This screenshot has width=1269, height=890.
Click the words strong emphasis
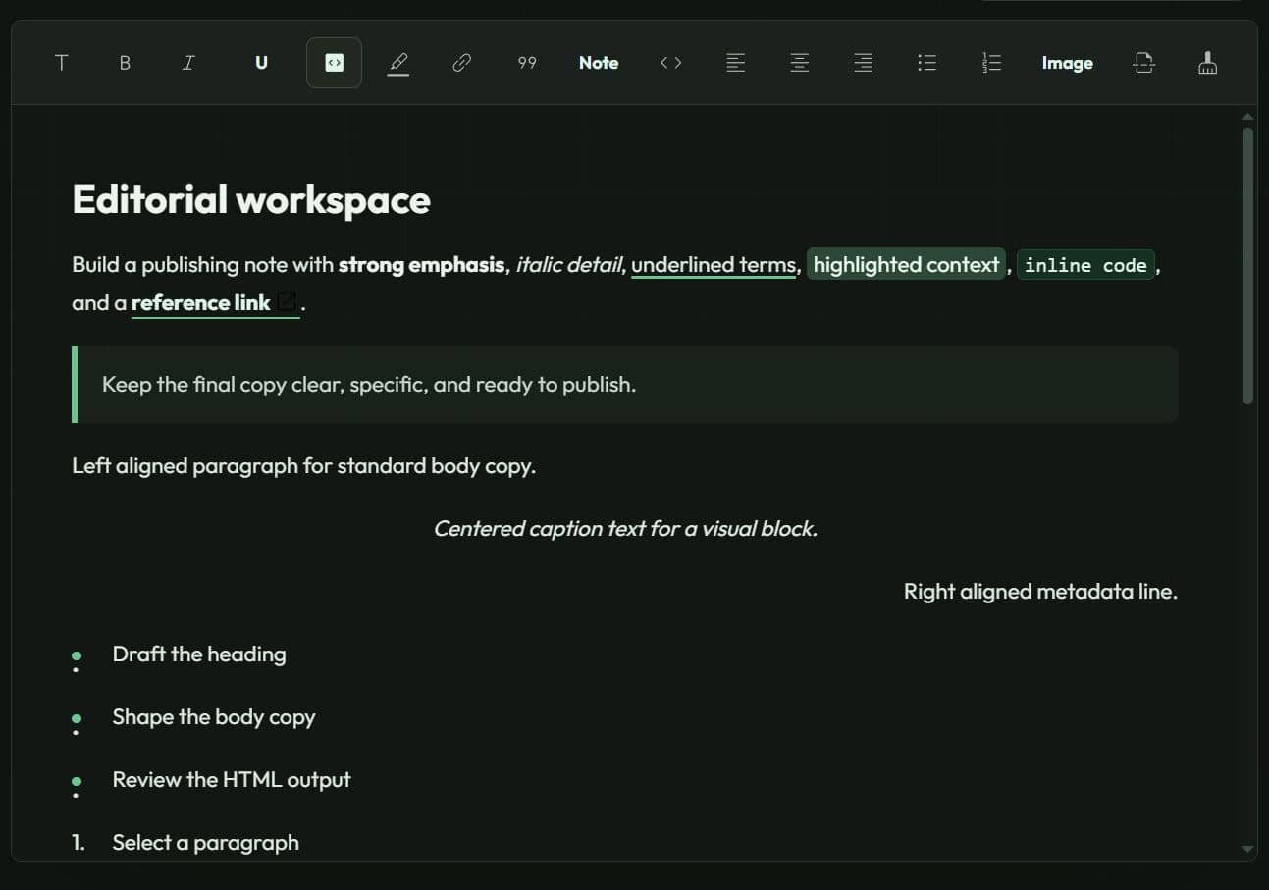pyautogui.click(x=421, y=265)
